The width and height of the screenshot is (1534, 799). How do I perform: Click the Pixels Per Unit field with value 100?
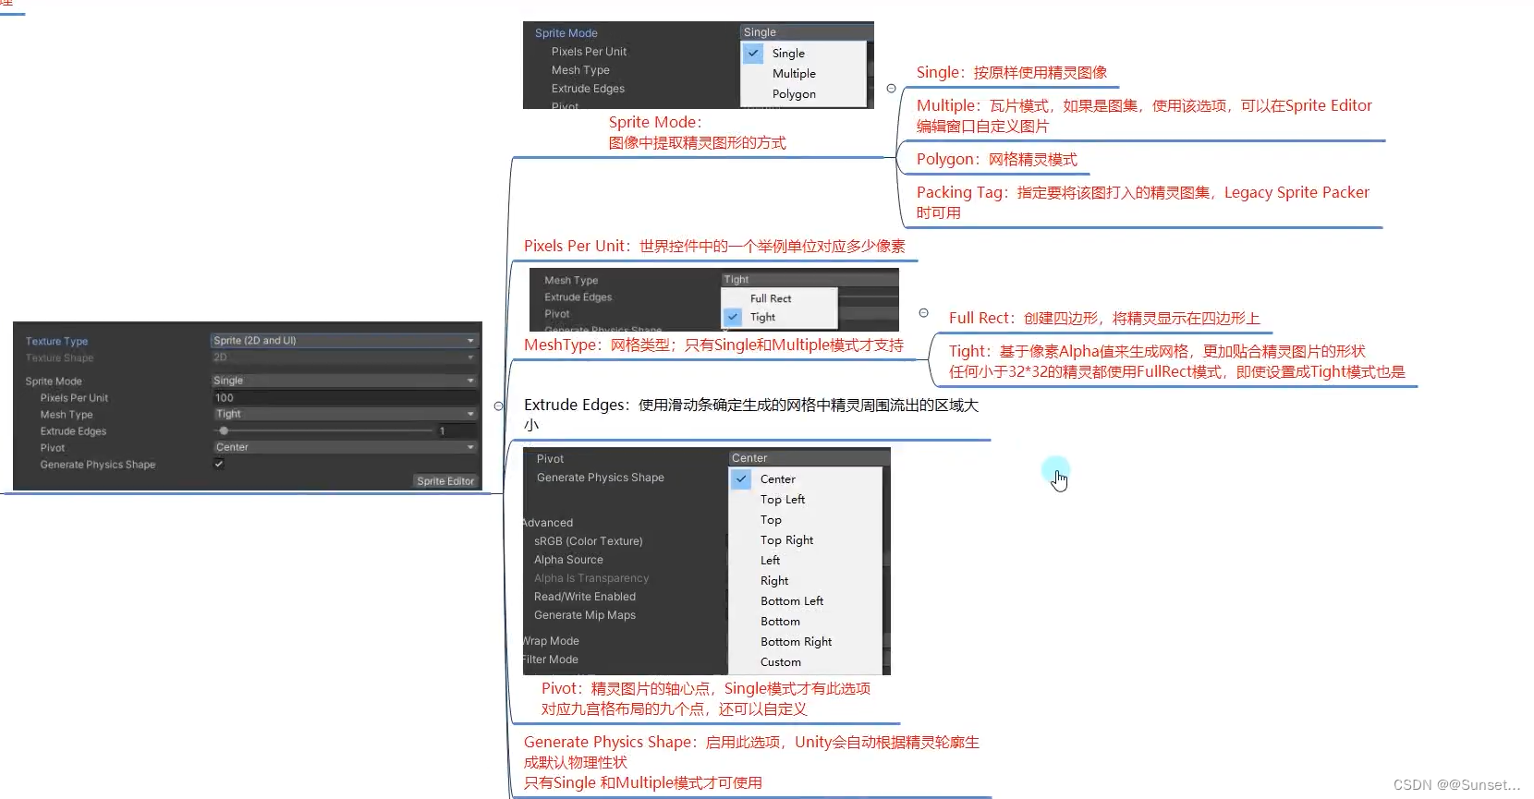(344, 397)
